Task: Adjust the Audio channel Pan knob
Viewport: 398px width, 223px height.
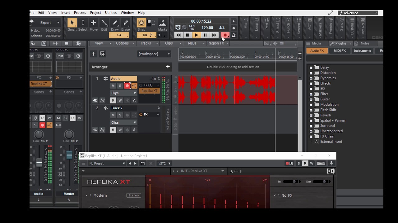Action: point(39,134)
